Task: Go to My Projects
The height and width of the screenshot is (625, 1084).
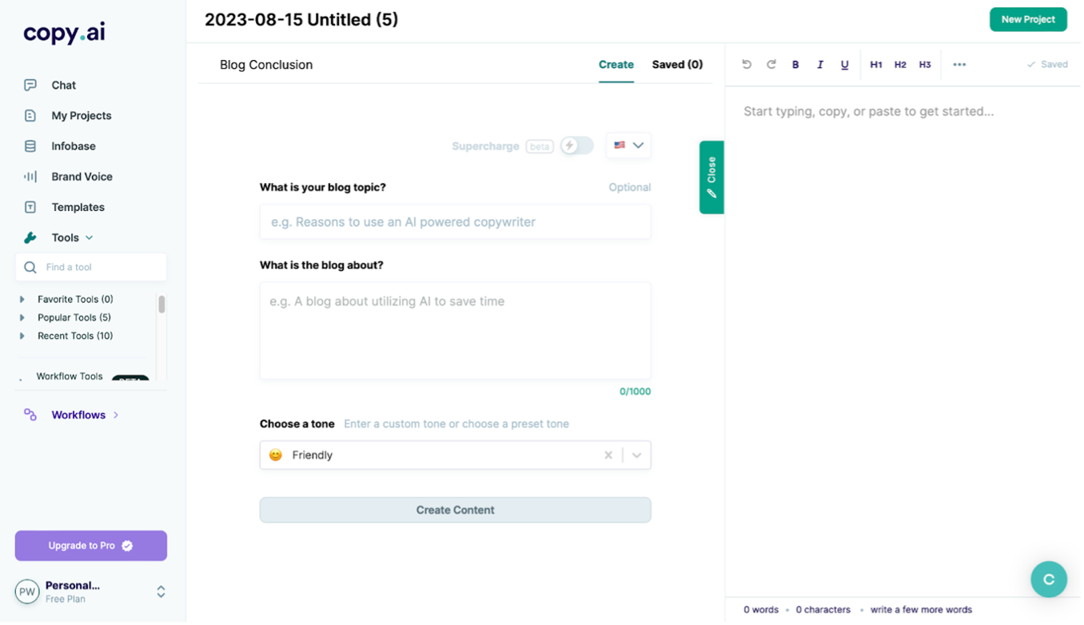Action: tap(82, 116)
